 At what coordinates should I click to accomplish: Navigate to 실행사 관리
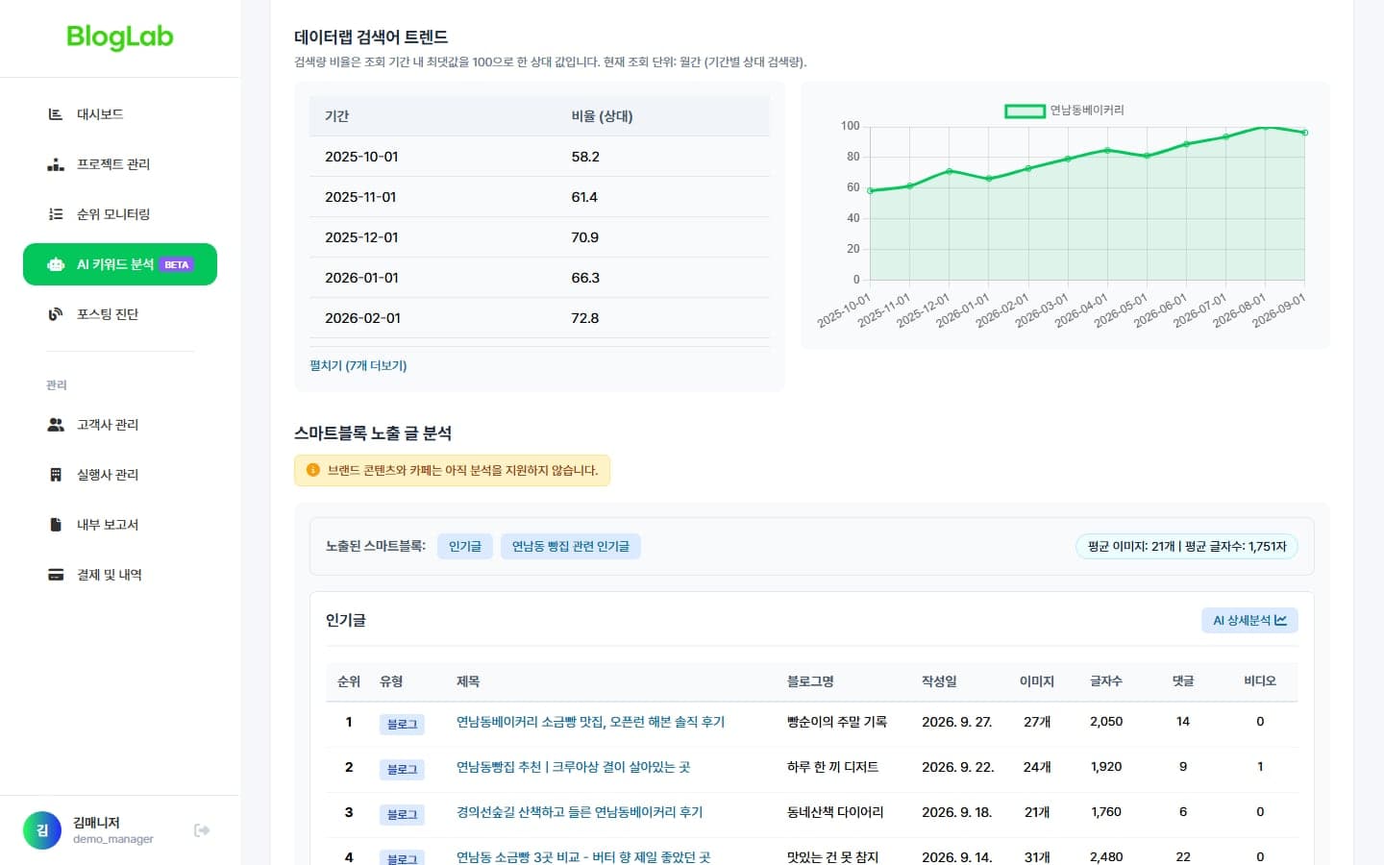(x=120, y=475)
